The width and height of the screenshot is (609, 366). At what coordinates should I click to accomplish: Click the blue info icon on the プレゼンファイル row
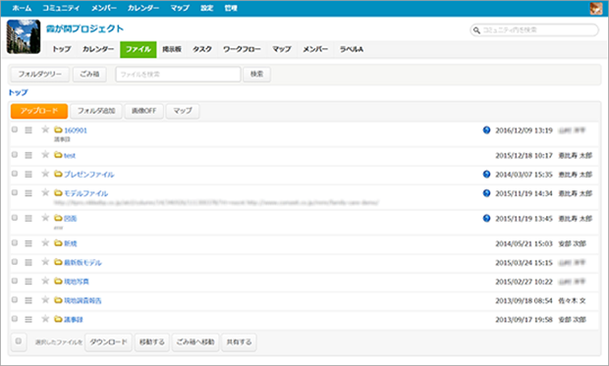pos(486,174)
